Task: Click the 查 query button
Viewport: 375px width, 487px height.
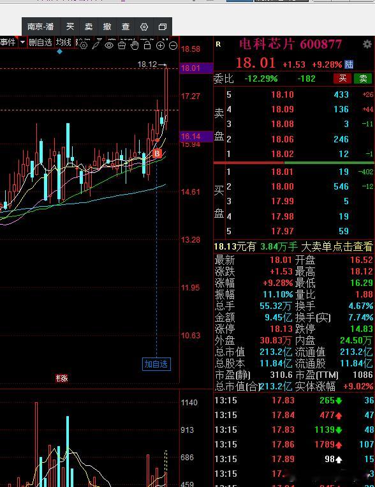Action: 126,27
